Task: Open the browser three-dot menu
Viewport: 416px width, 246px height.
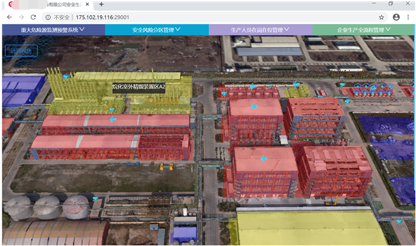Action: 408,17
